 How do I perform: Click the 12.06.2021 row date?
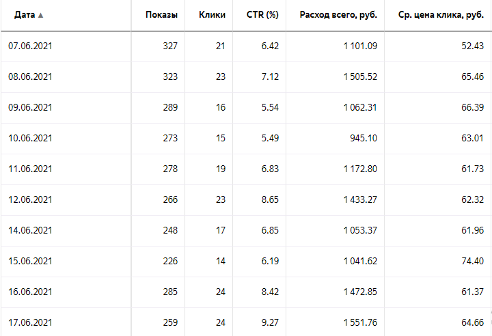click(30, 199)
